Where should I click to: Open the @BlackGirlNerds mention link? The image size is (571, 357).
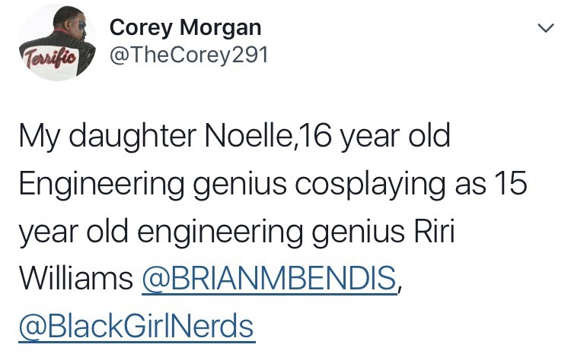(136, 326)
